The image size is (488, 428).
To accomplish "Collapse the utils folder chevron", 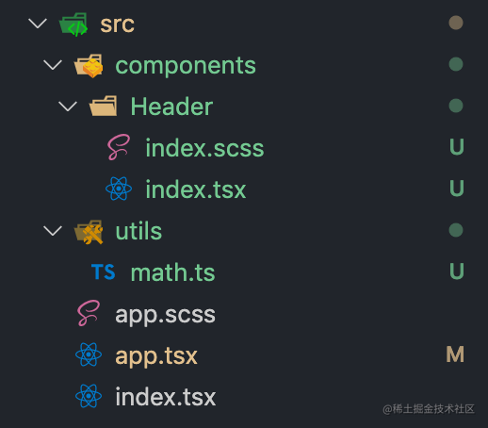I will (53, 231).
